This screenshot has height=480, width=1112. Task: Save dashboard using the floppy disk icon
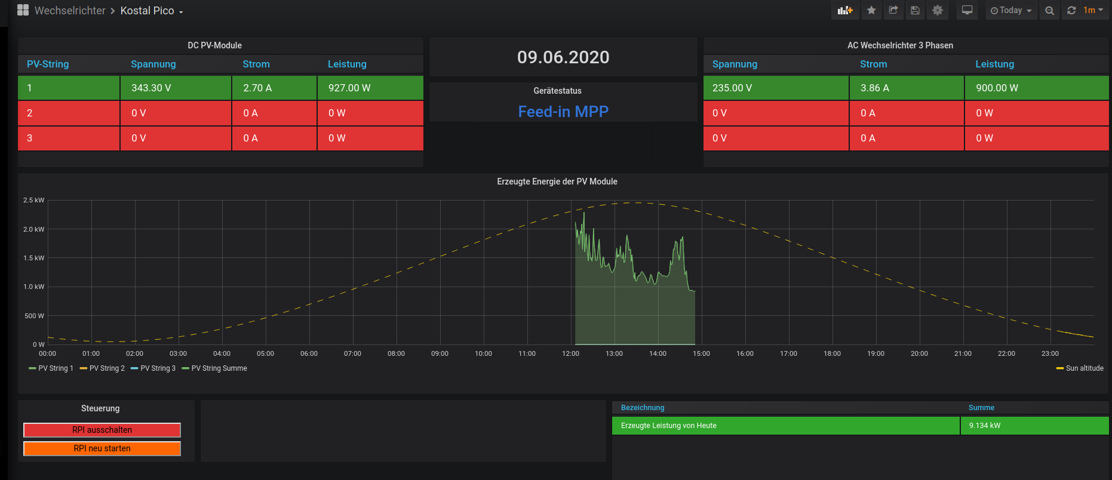click(915, 10)
